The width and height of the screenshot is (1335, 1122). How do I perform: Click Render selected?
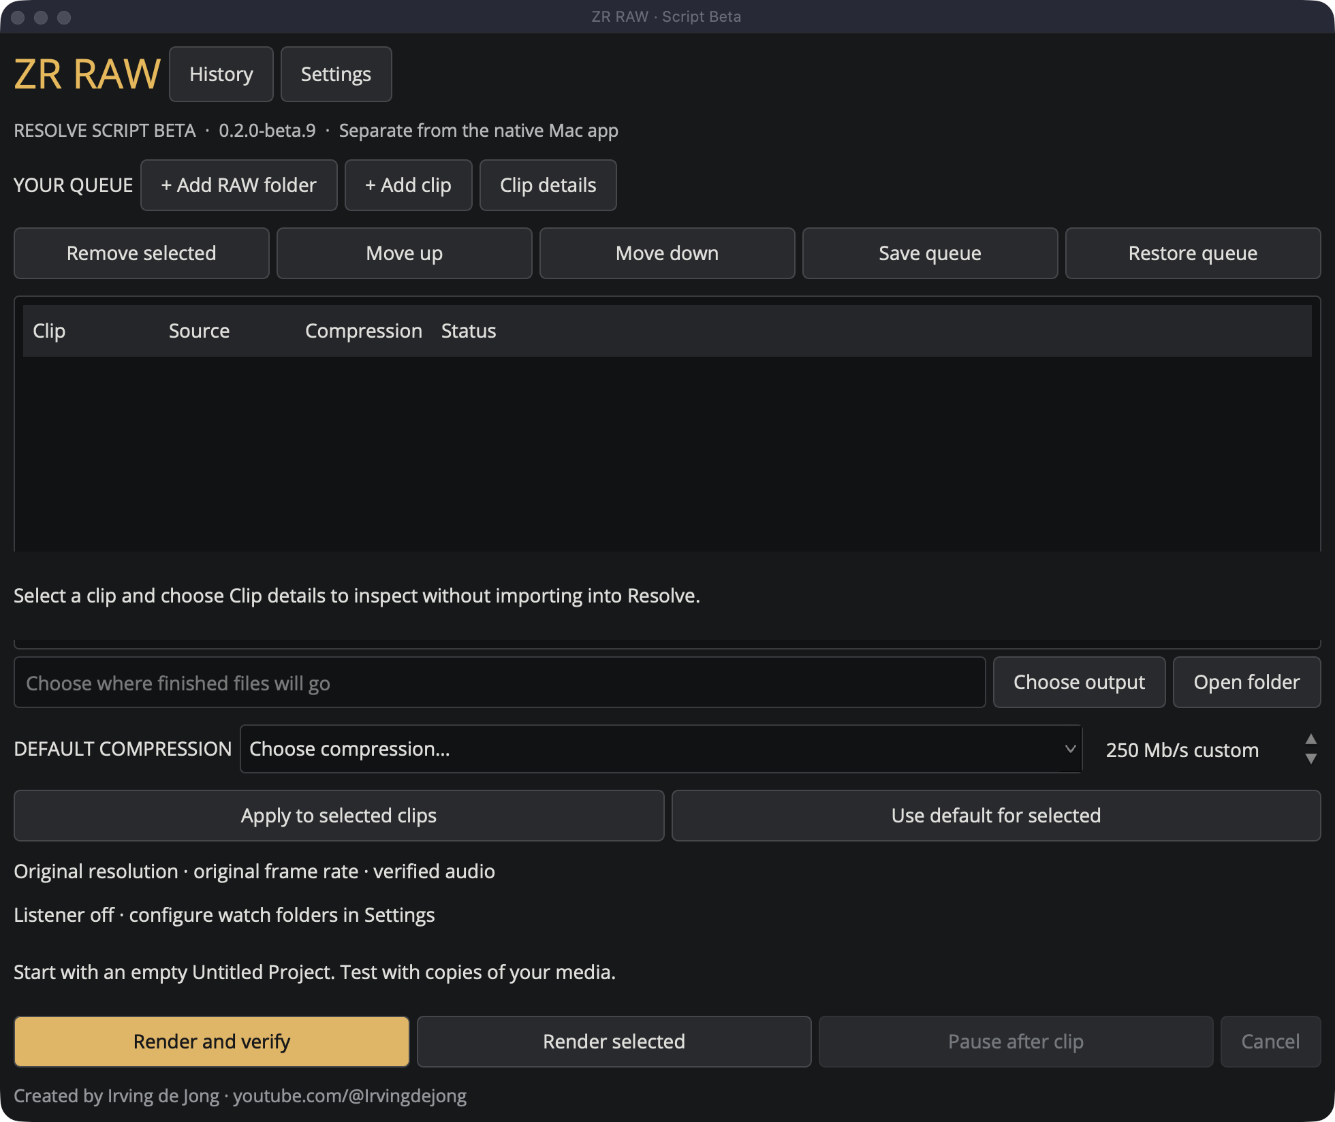pos(614,1042)
